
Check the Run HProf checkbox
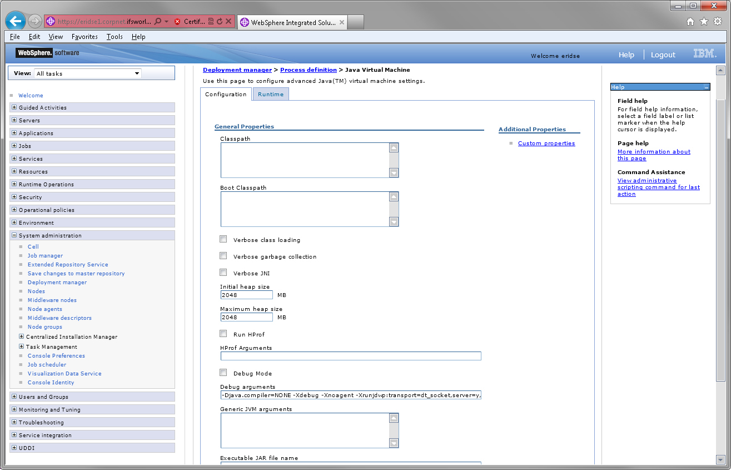223,334
